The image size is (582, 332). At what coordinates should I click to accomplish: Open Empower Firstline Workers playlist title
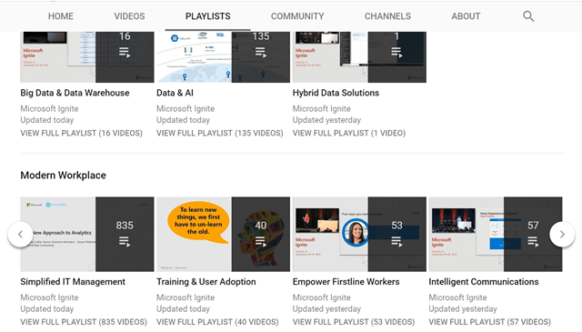346,282
